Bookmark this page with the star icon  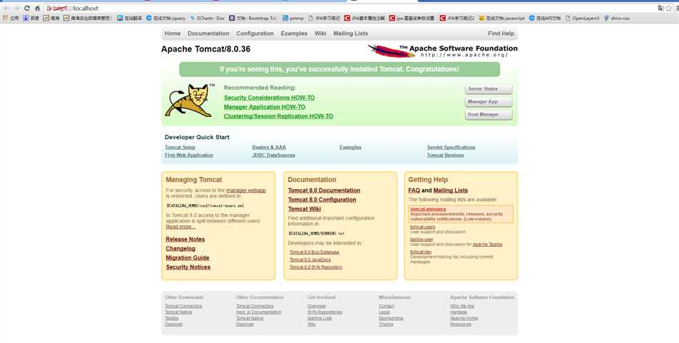pyautogui.click(x=670, y=9)
